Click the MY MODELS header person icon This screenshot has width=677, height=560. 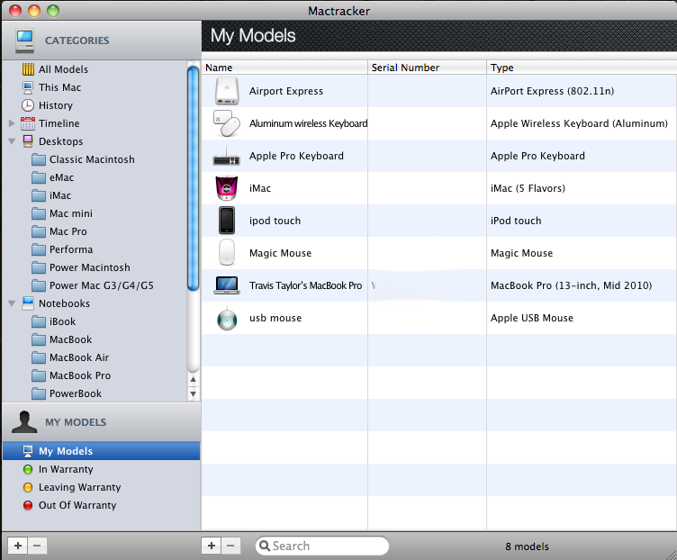(24, 422)
